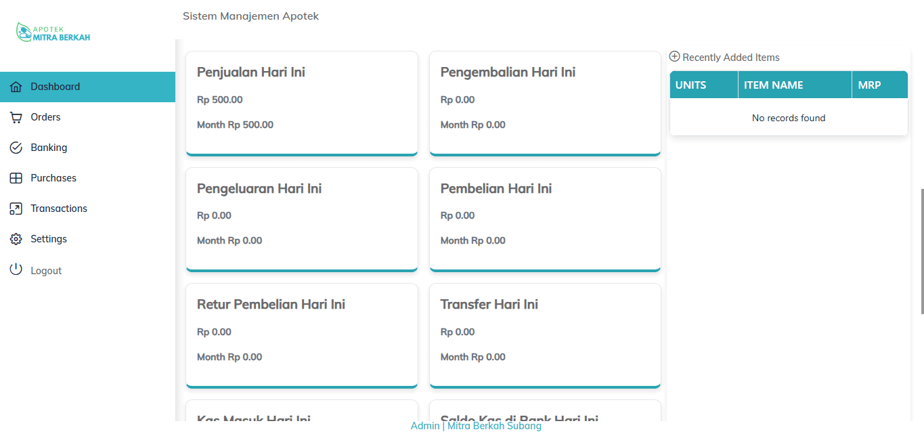Open the Banking menu item
This screenshot has width=924, height=436.
(x=49, y=148)
